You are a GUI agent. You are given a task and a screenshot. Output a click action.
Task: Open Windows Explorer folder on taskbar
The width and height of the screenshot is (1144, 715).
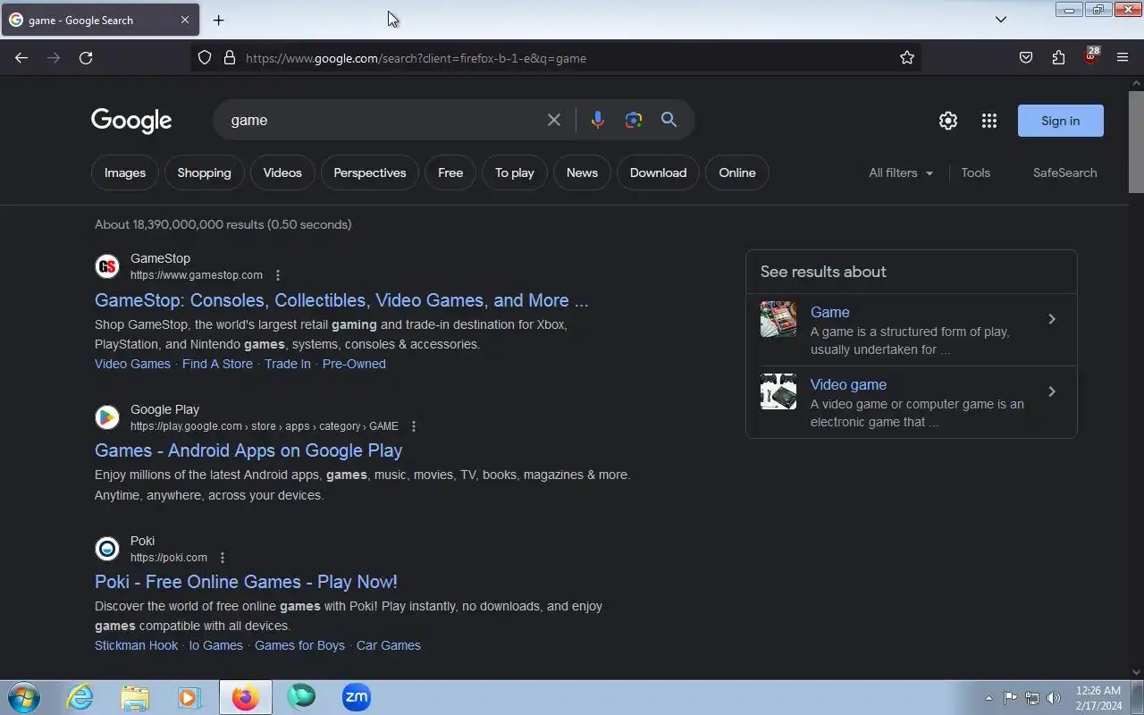pyautogui.click(x=135, y=697)
